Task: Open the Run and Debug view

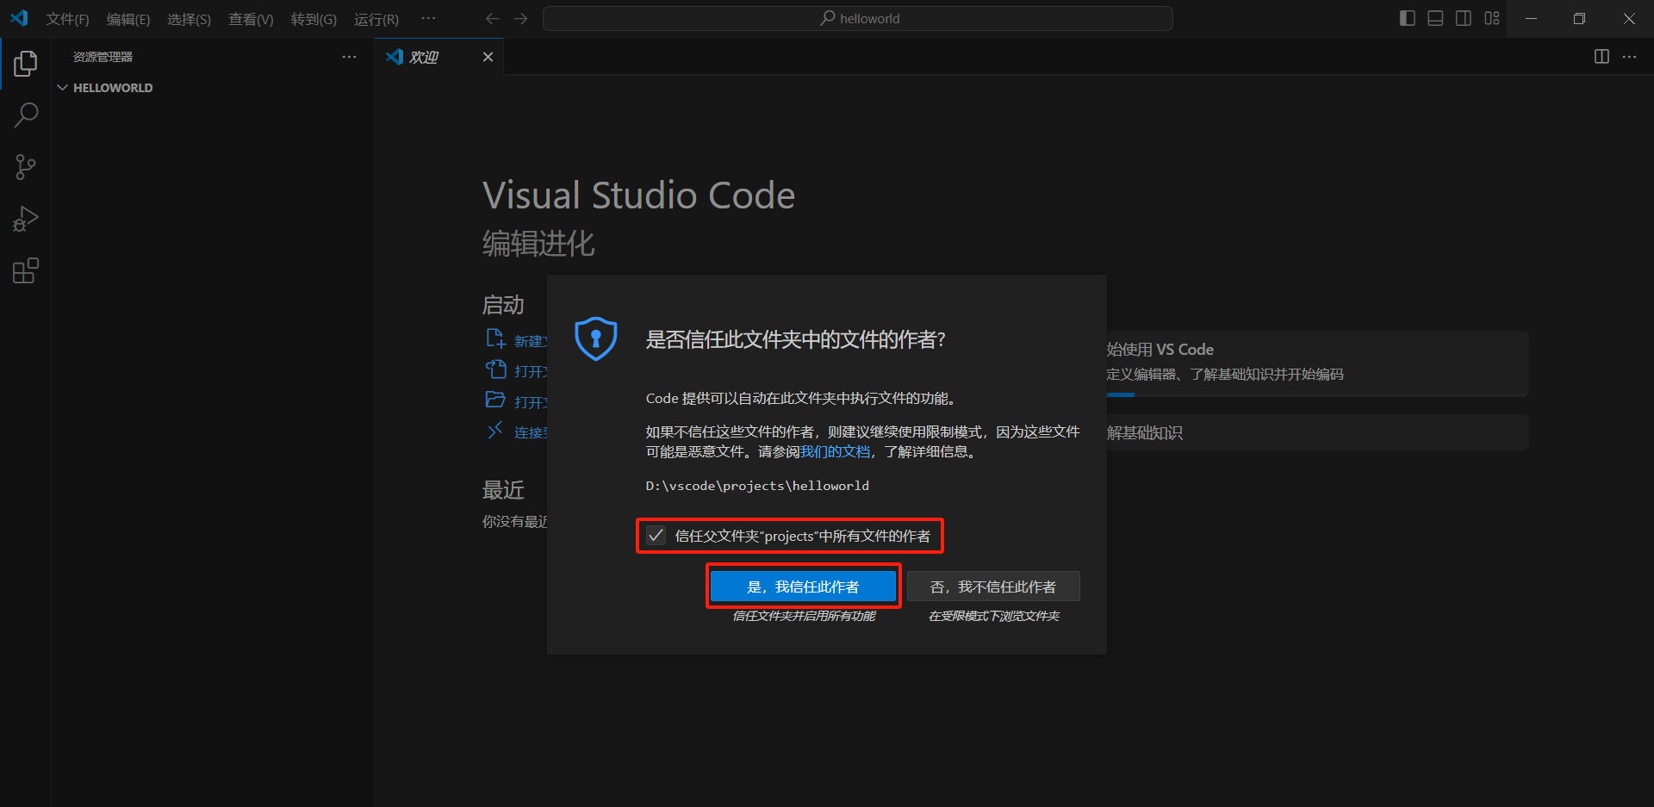Action: coord(26,219)
